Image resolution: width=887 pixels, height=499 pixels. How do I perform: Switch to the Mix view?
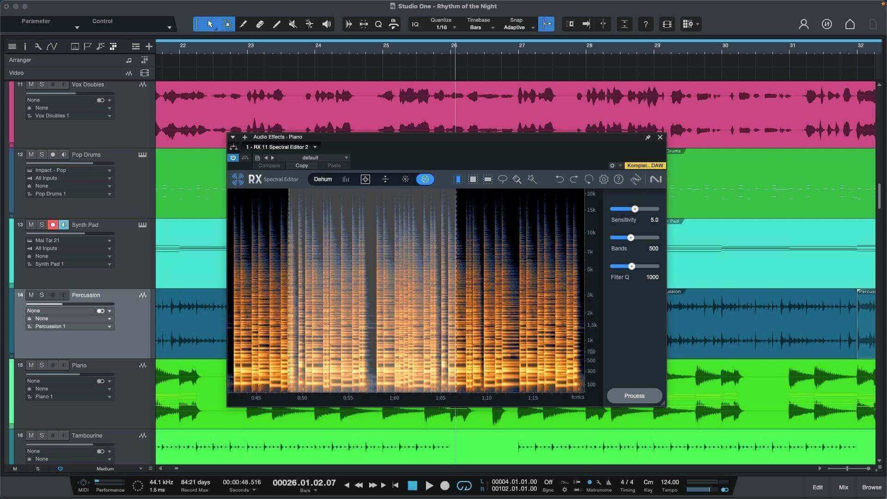point(844,487)
